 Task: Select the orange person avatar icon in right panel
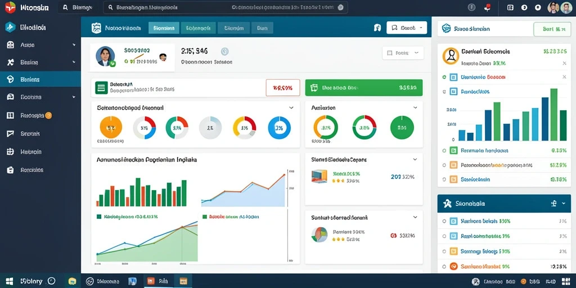pos(451,56)
